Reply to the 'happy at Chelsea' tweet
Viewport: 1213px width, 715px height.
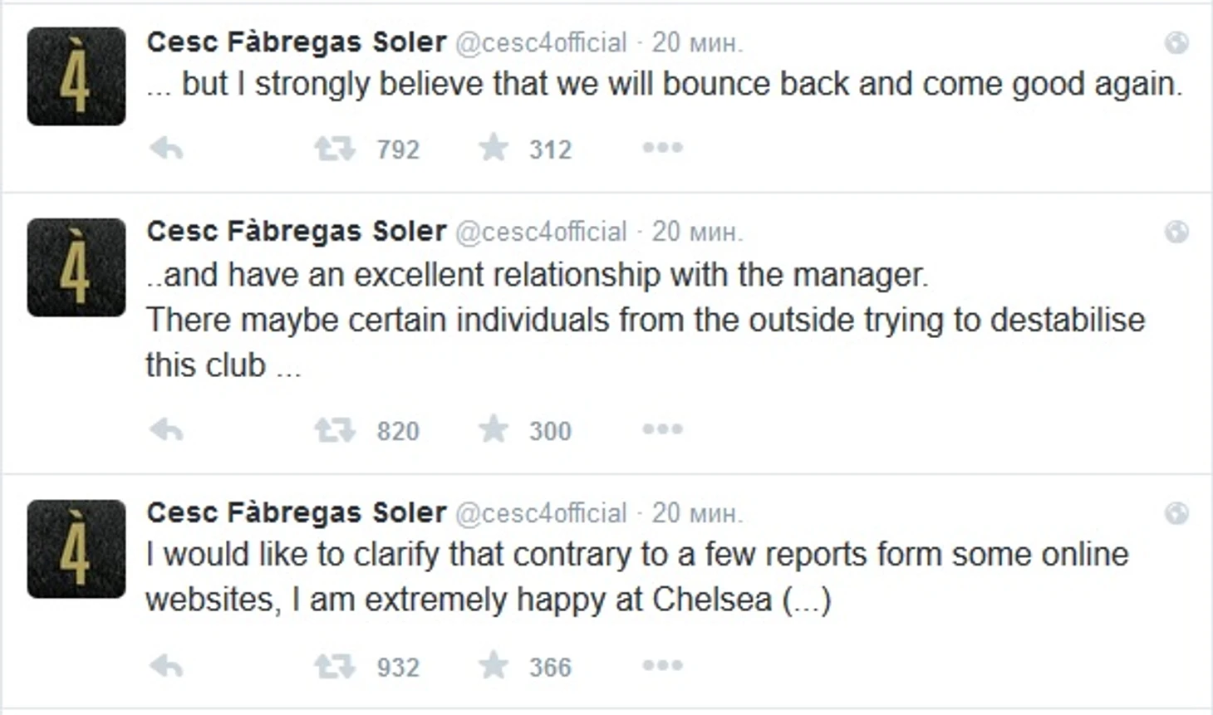166,666
